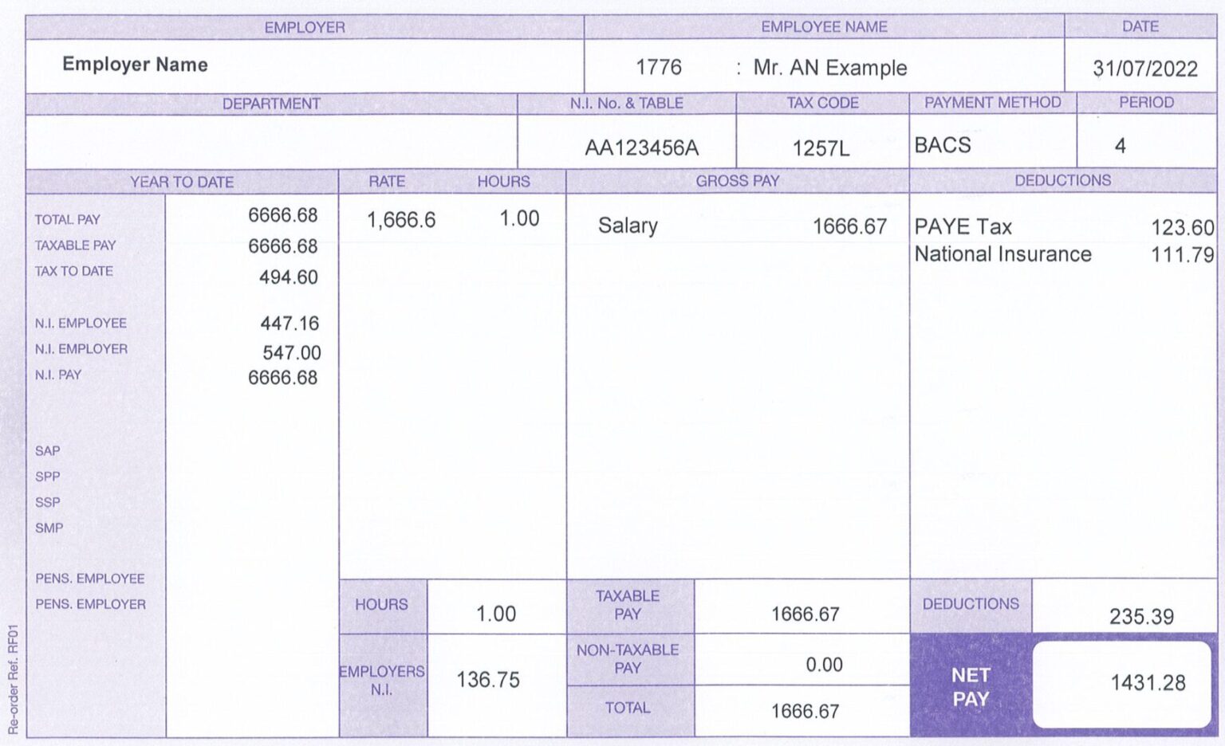Select the tax code 1257L

tap(821, 147)
